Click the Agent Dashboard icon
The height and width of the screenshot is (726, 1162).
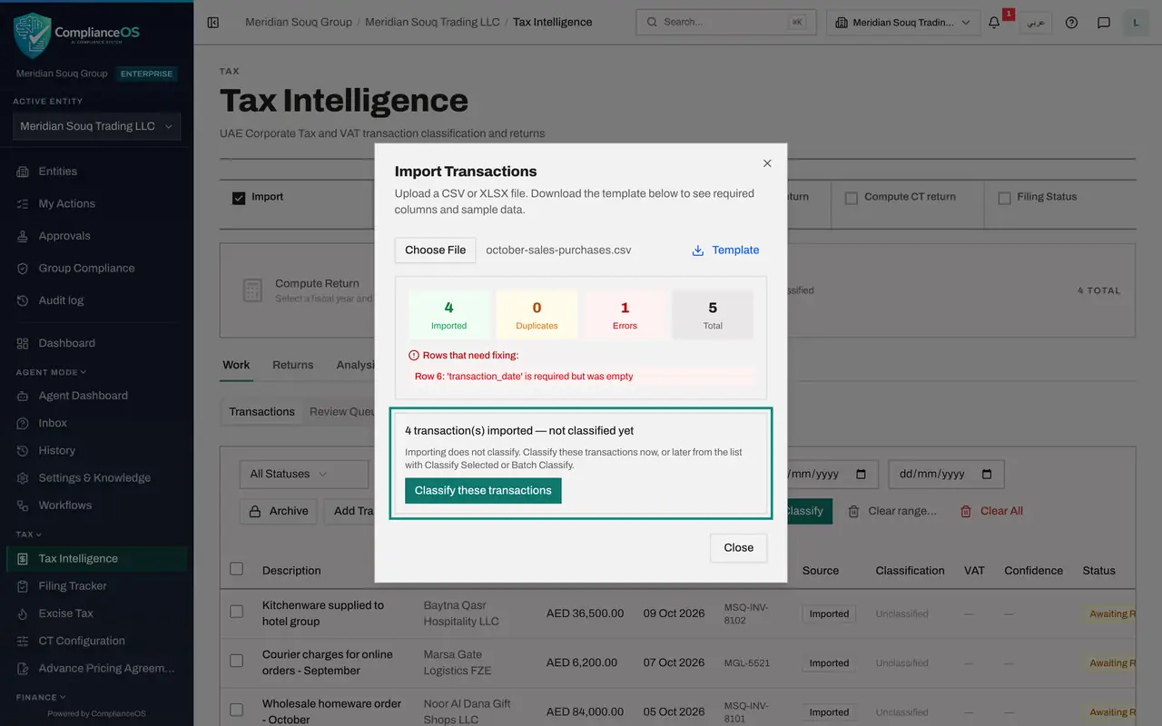pos(23,396)
